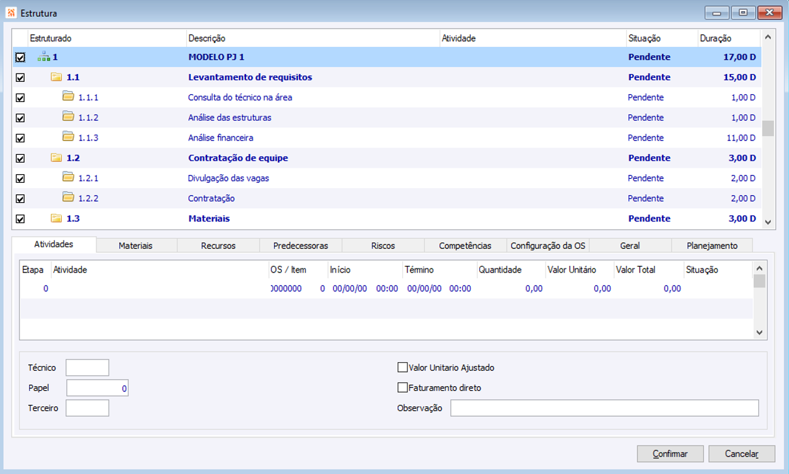Click the Duração column header
Image resolution: width=789 pixels, height=474 pixels.
729,38
